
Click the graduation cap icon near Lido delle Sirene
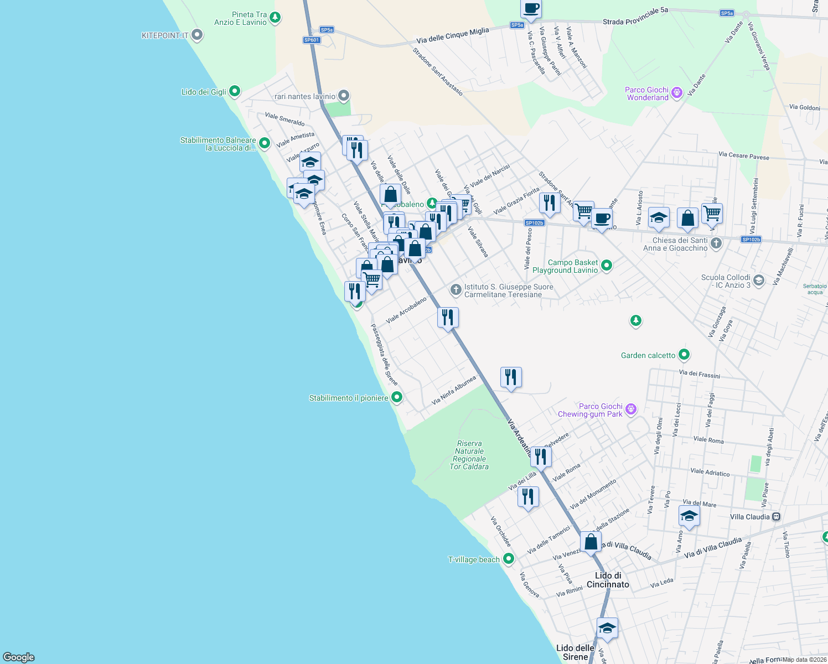pos(607,627)
